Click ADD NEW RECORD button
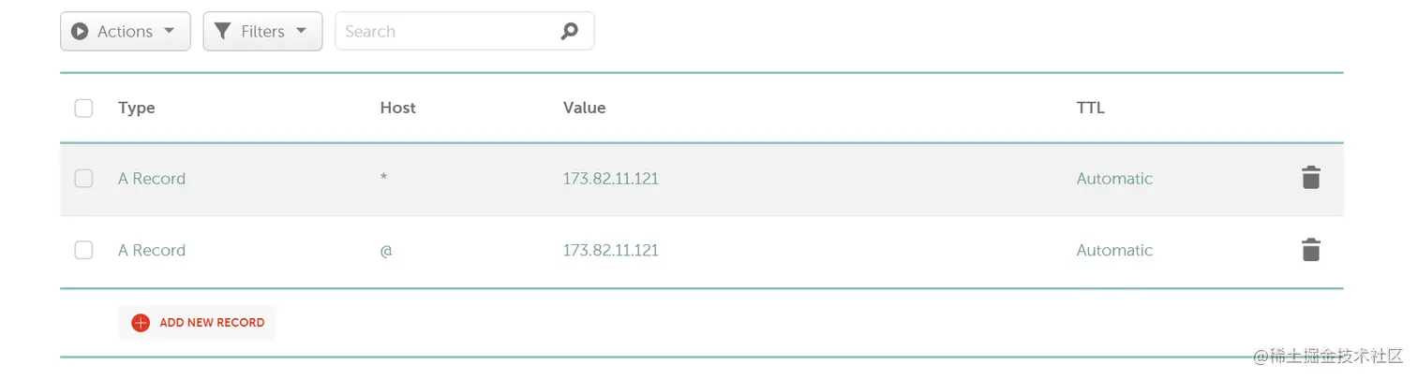This screenshot has height=379, width=1417. point(197,323)
